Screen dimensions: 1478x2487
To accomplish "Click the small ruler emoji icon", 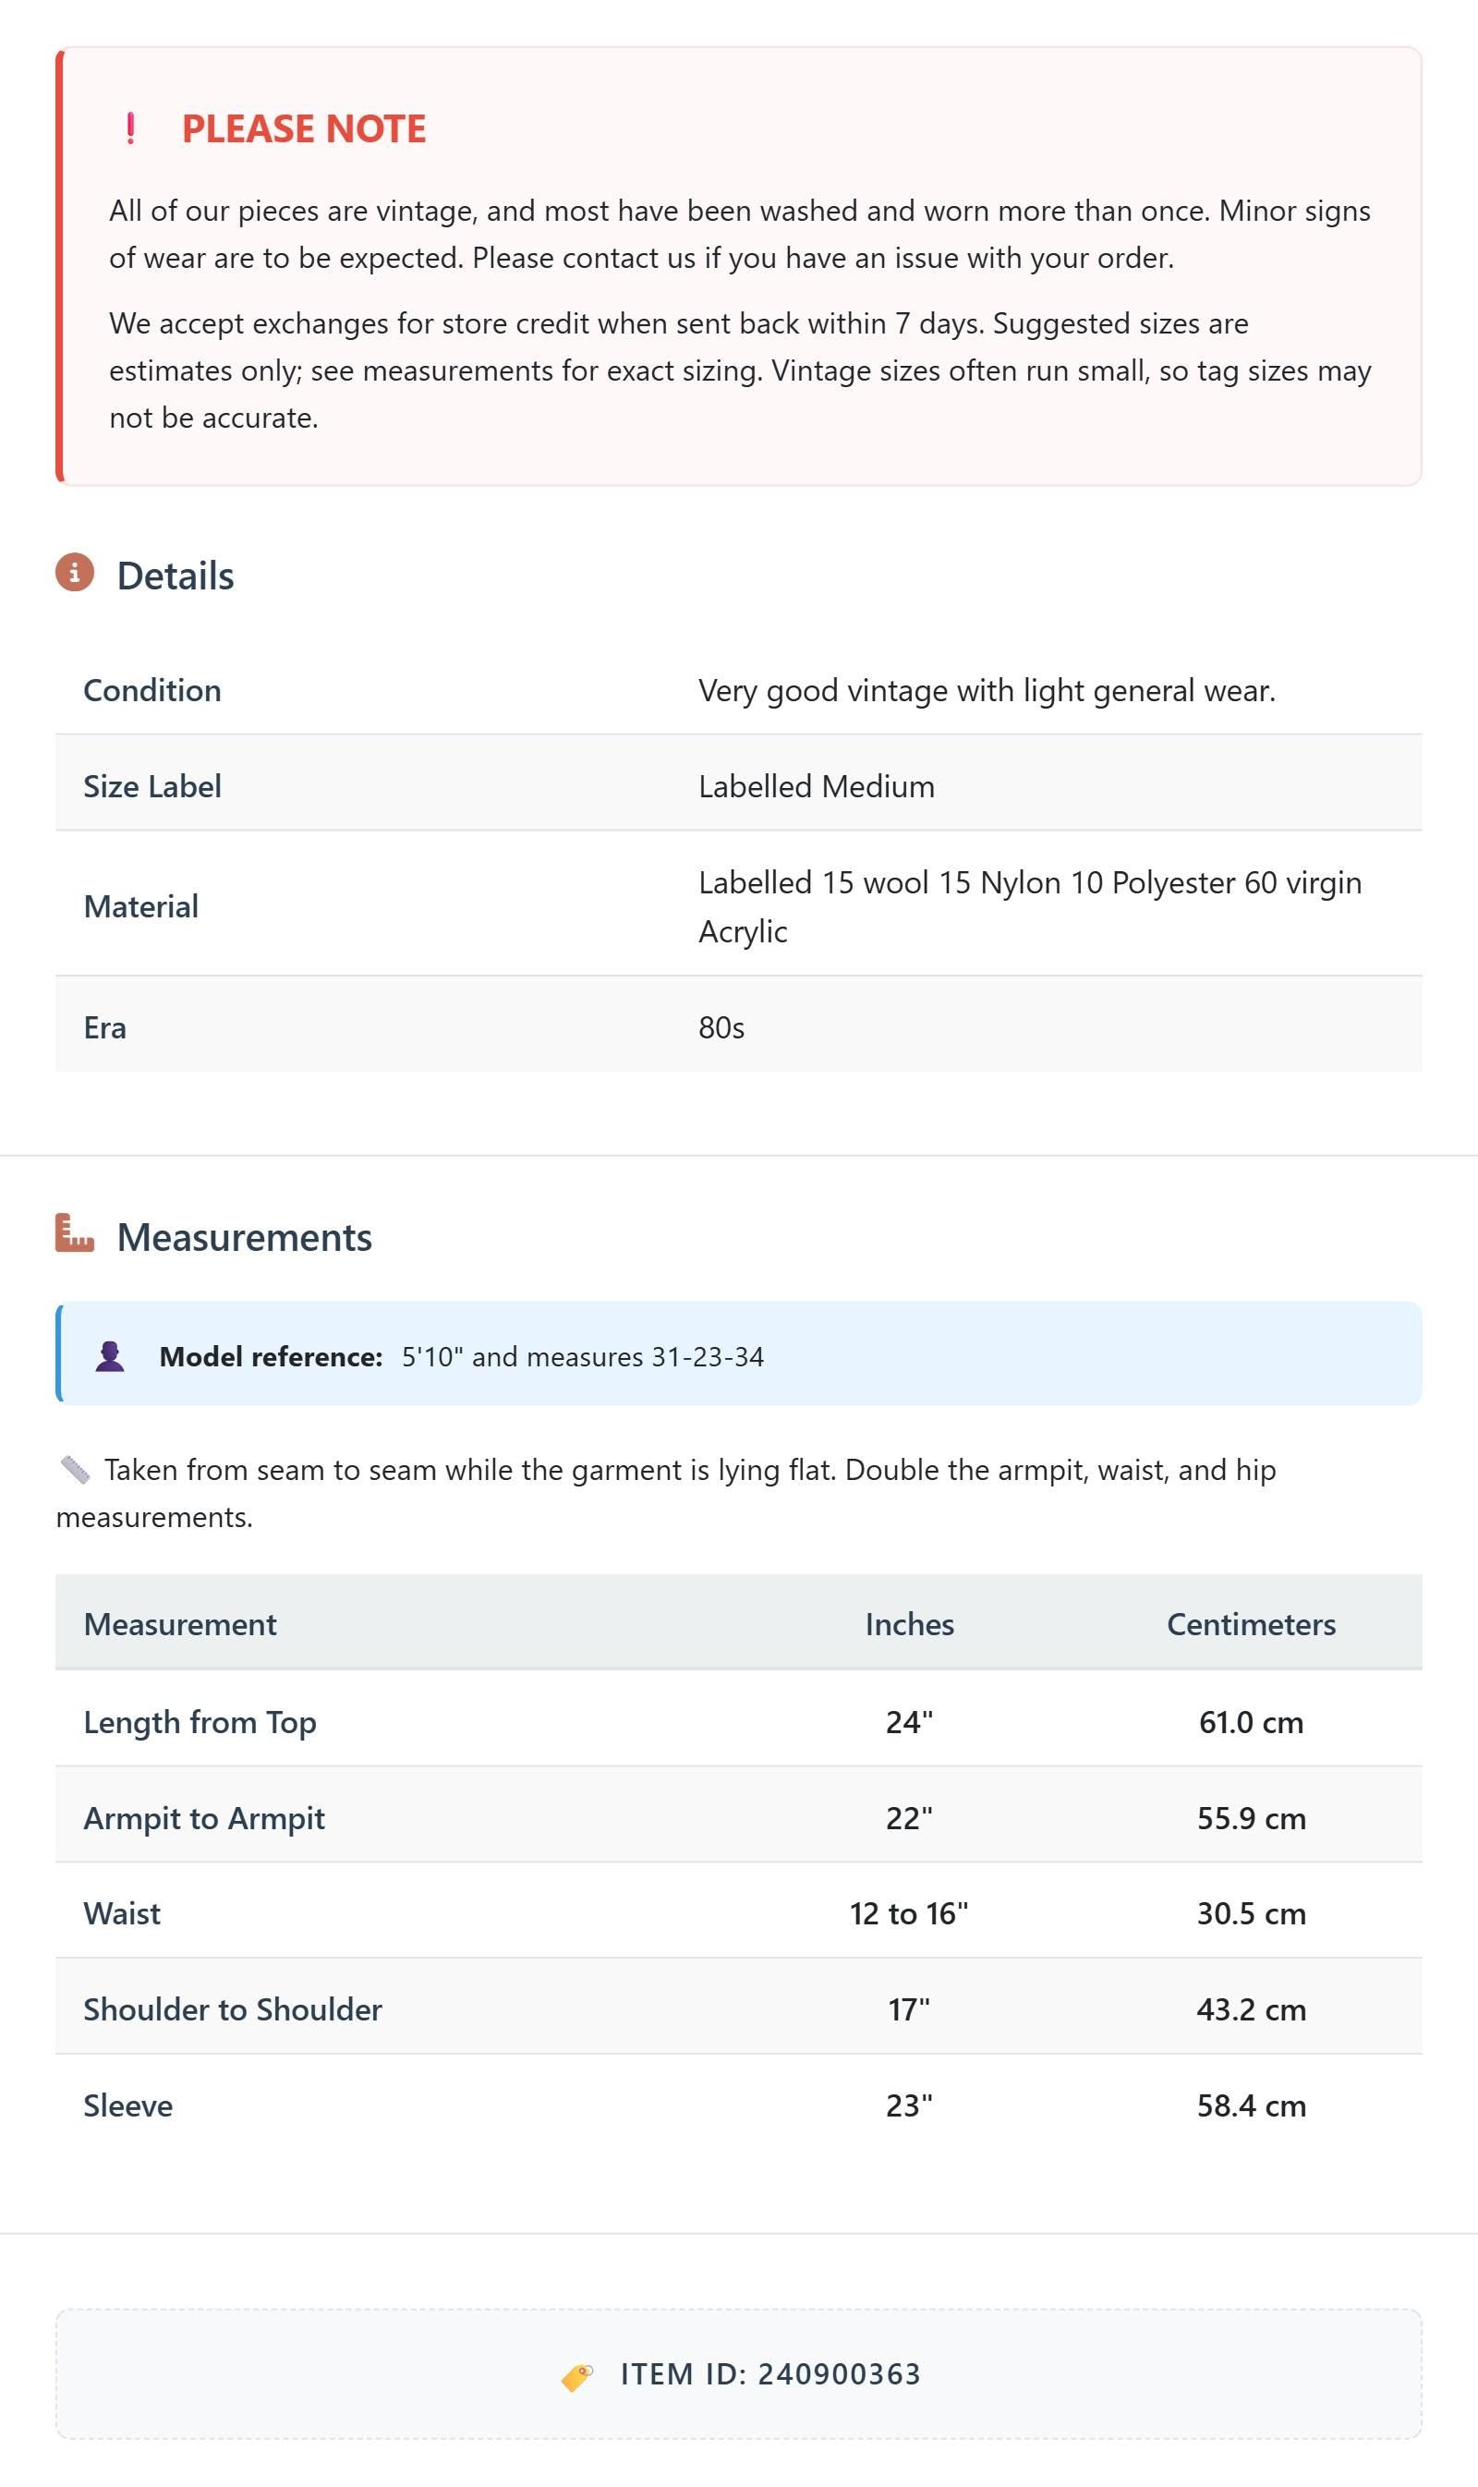I will pos(75,1469).
